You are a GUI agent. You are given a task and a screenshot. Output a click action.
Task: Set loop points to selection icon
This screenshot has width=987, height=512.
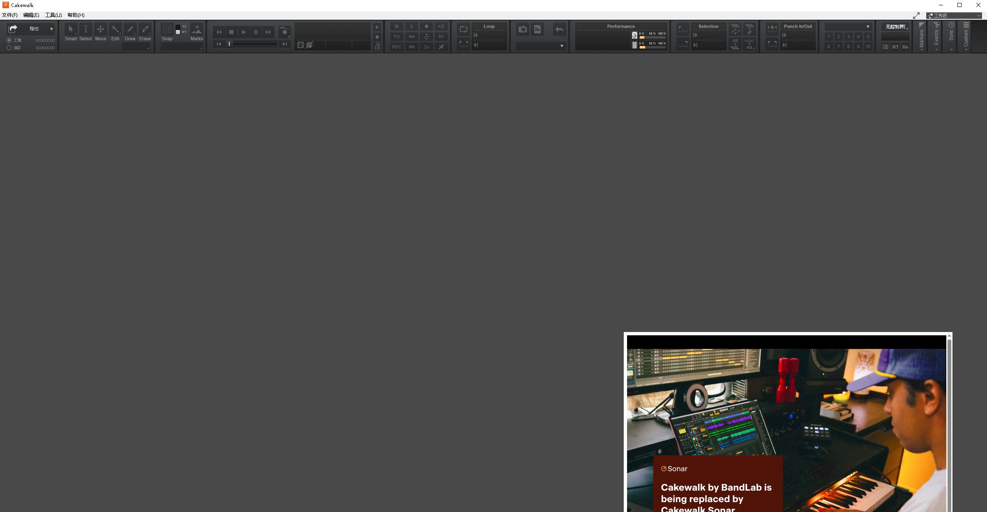pyautogui.click(x=464, y=44)
